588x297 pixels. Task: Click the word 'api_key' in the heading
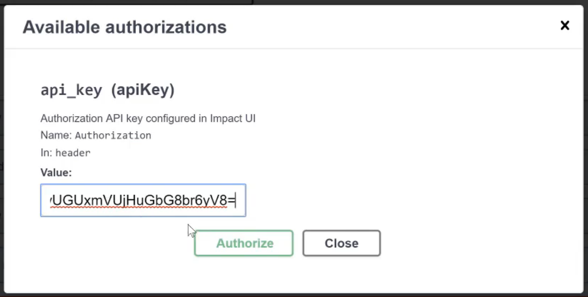pyautogui.click(x=71, y=90)
